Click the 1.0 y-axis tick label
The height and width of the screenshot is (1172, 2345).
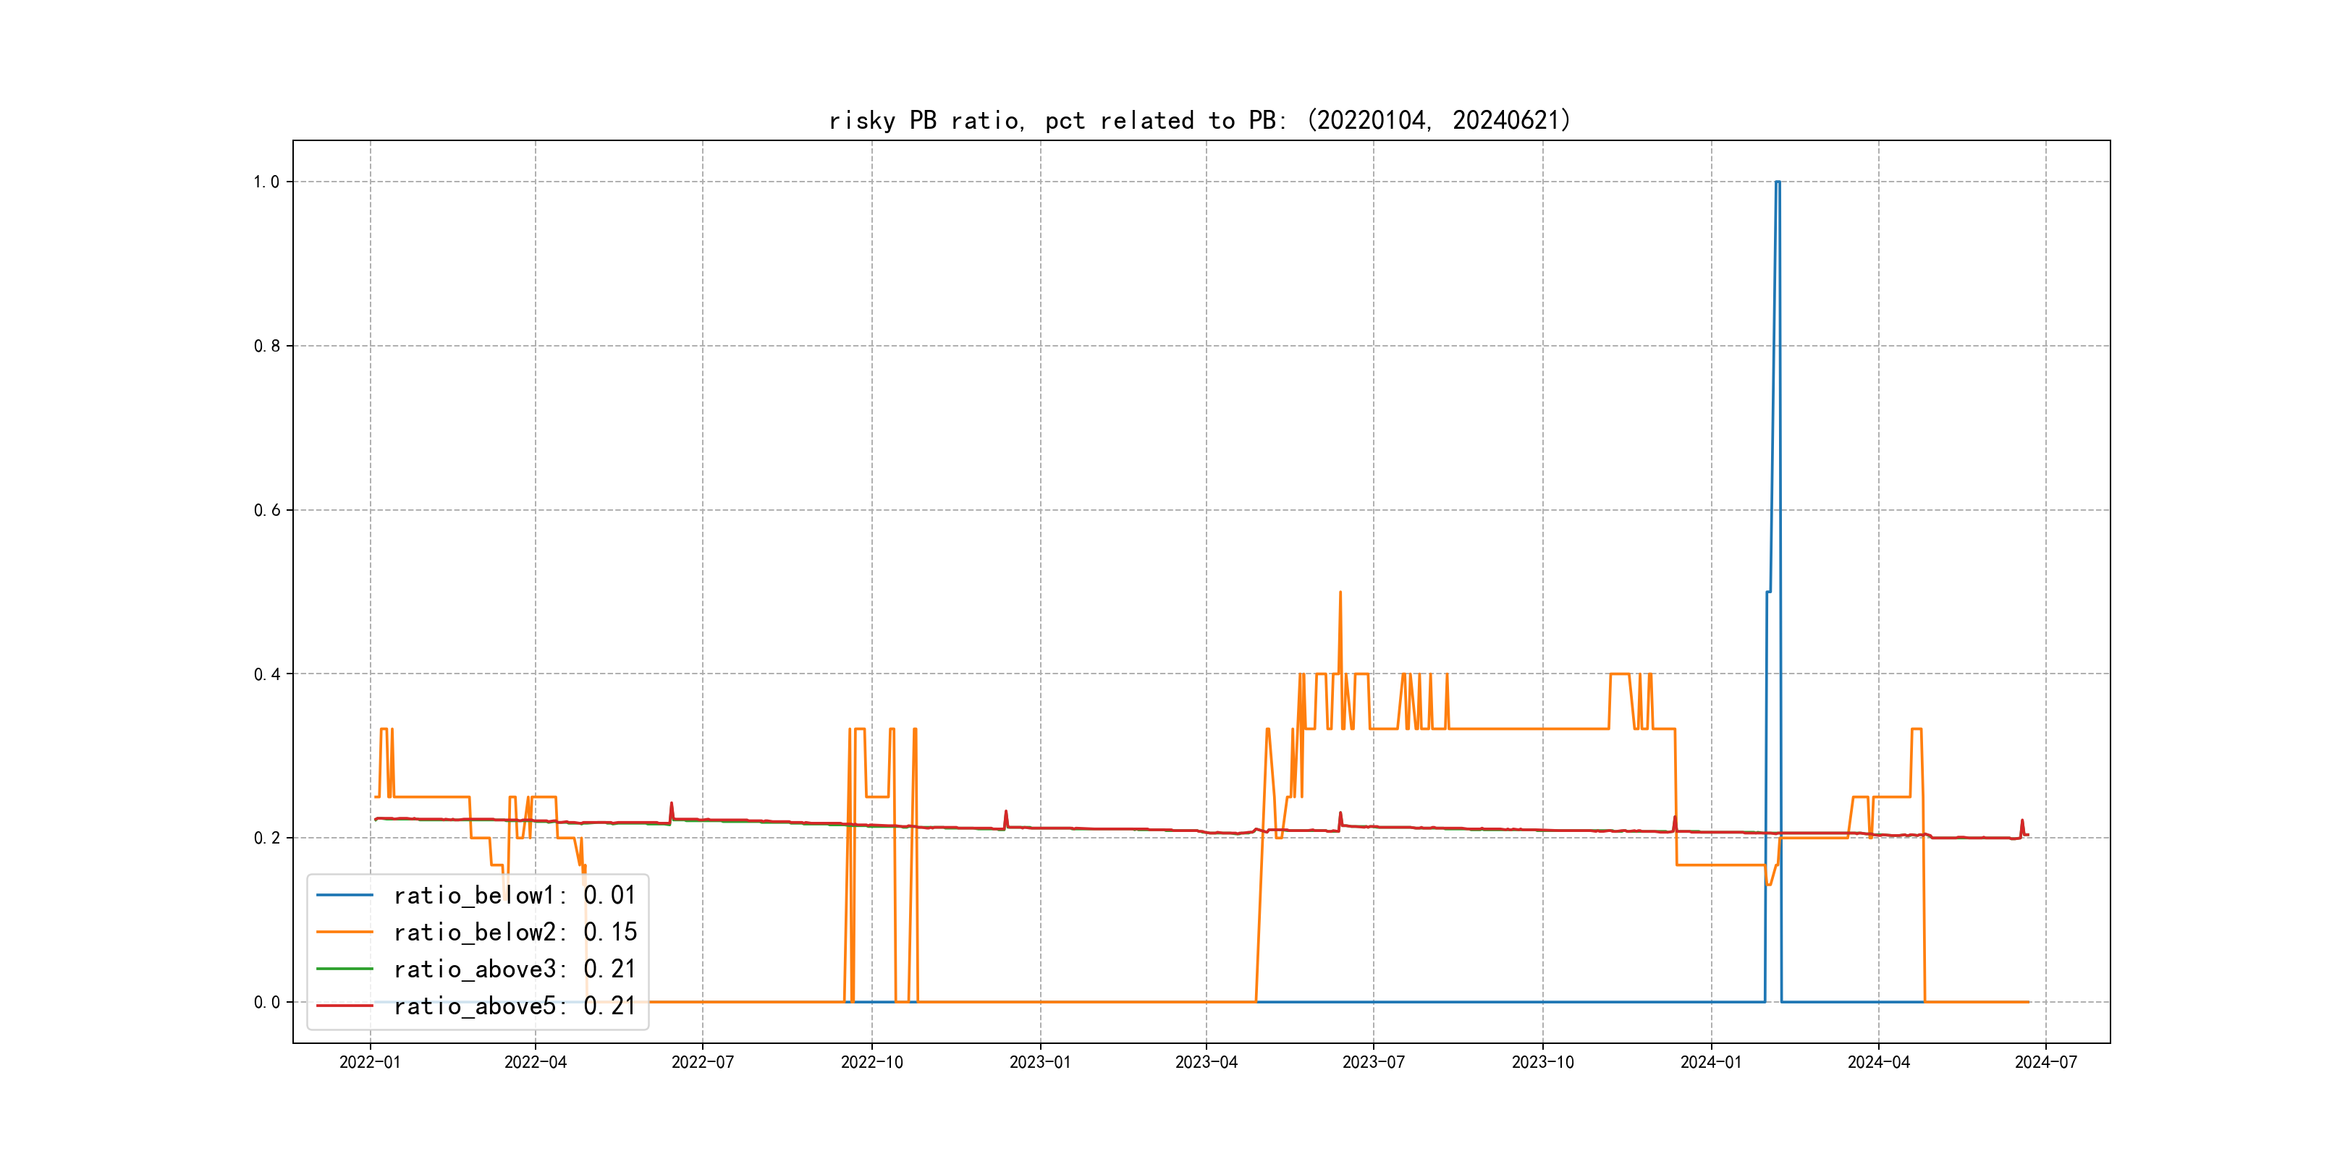coord(266,182)
